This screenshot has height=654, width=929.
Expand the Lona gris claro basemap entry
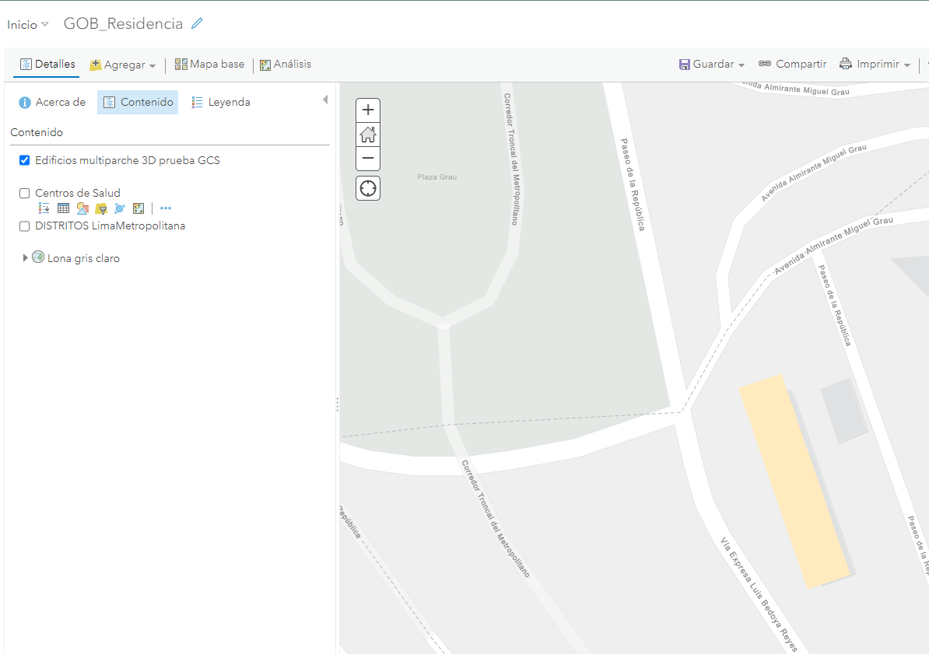pos(25,257)
